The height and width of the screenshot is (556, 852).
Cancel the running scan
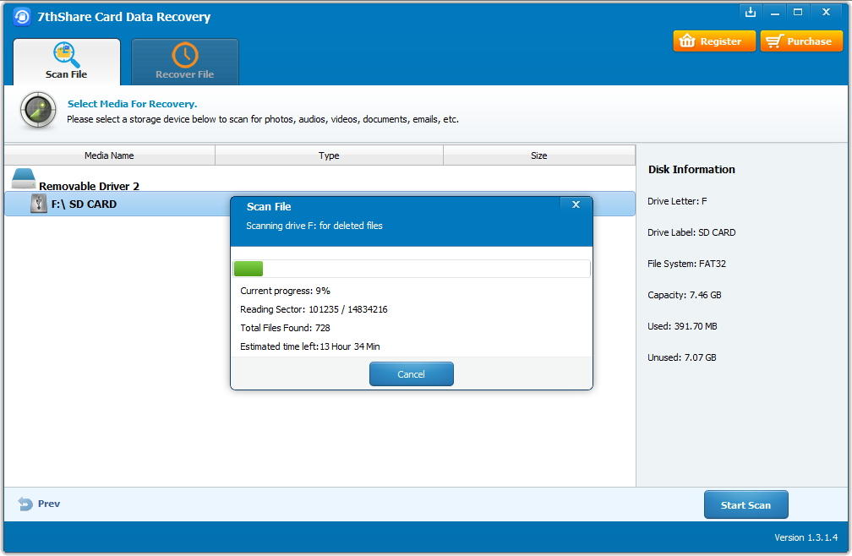point(412,374)
